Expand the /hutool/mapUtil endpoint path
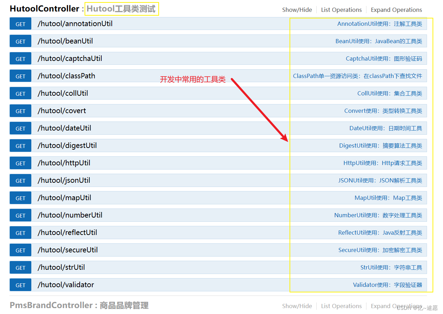The image size is (443, 314). pos(64,198)
